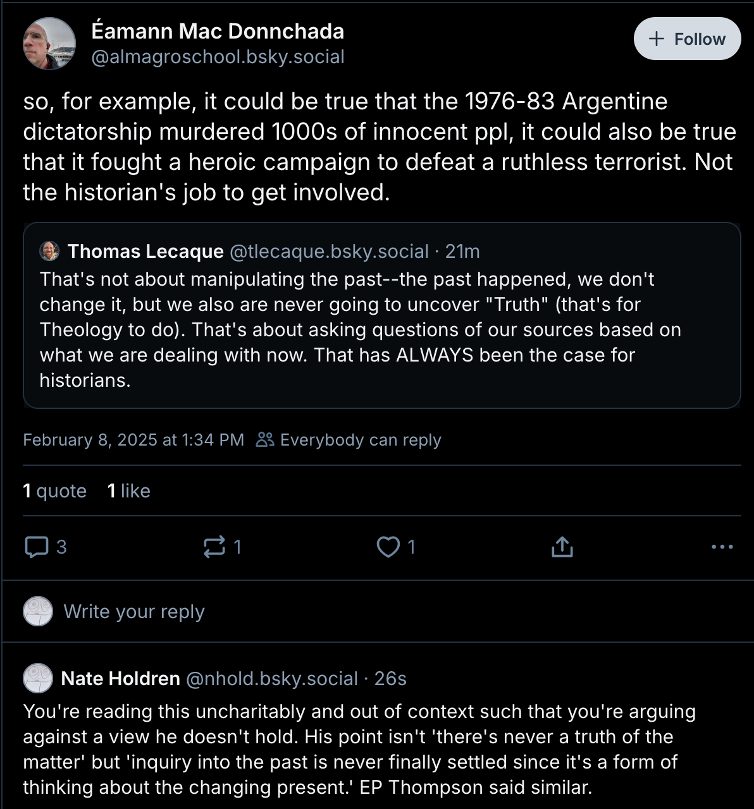Click the share upload icon
The image size is (754, 809).
562,547
